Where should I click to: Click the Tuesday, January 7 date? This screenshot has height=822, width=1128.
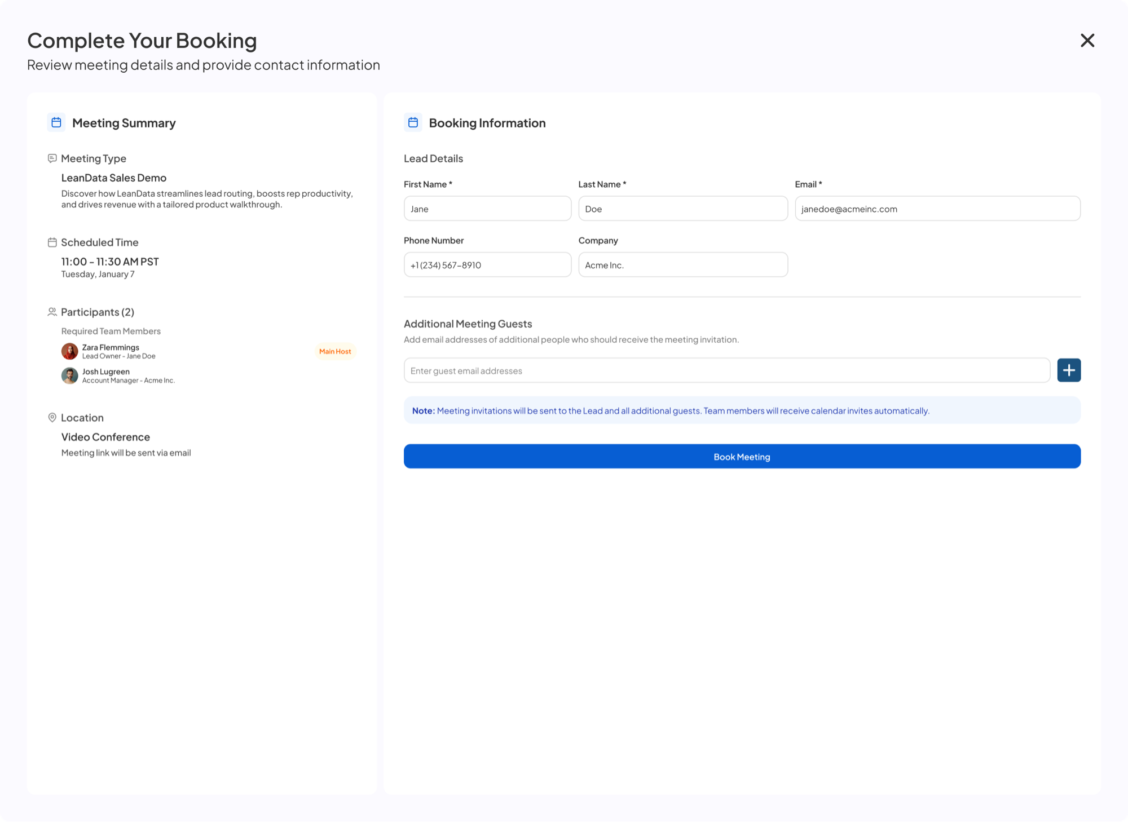[x=98, y=275]
